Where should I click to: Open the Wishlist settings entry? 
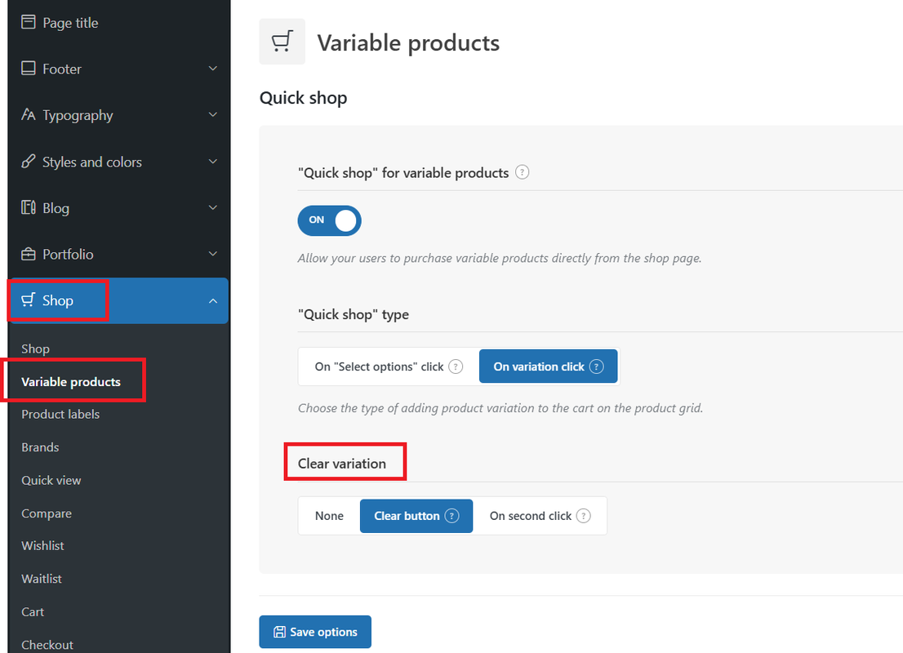click(x=42, y=545)
